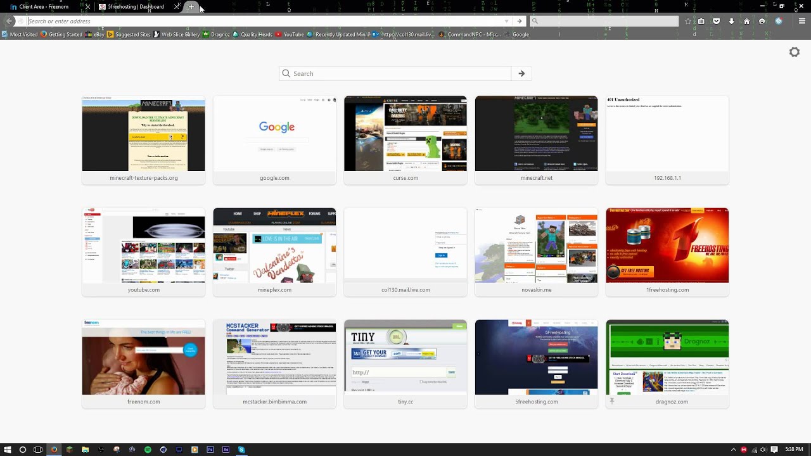811x456 pixels.
Task: Open the eBay bookmark
Action: point(95,35)
